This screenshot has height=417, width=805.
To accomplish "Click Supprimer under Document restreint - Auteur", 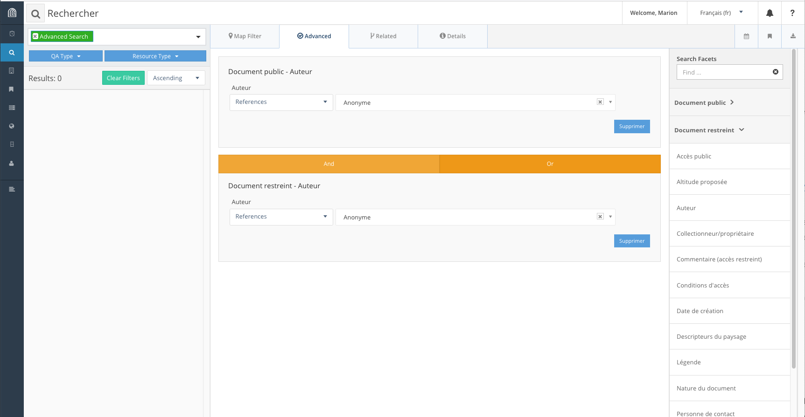I will (631, 241).
